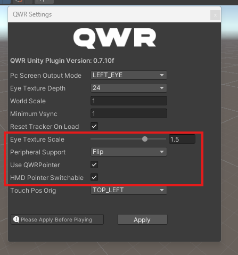The height and width of the screenshot is (255, 238).
Task: Click the QWR logo image
Action: pyautogui.click(x=114, y=38)
